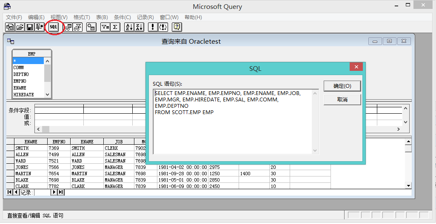Screen dimensions: 436x224
Task: Click data grid scroll up arrow
Action: [x=408, y=142]
